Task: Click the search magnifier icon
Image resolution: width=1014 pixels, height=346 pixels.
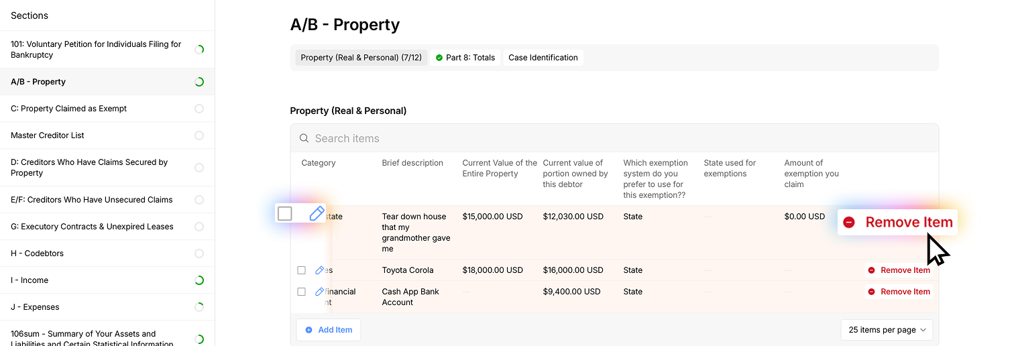Action: pos(304,138)
